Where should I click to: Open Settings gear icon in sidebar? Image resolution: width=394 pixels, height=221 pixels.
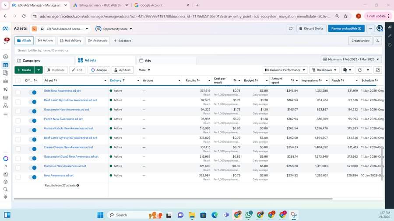(x=6, y=182)
